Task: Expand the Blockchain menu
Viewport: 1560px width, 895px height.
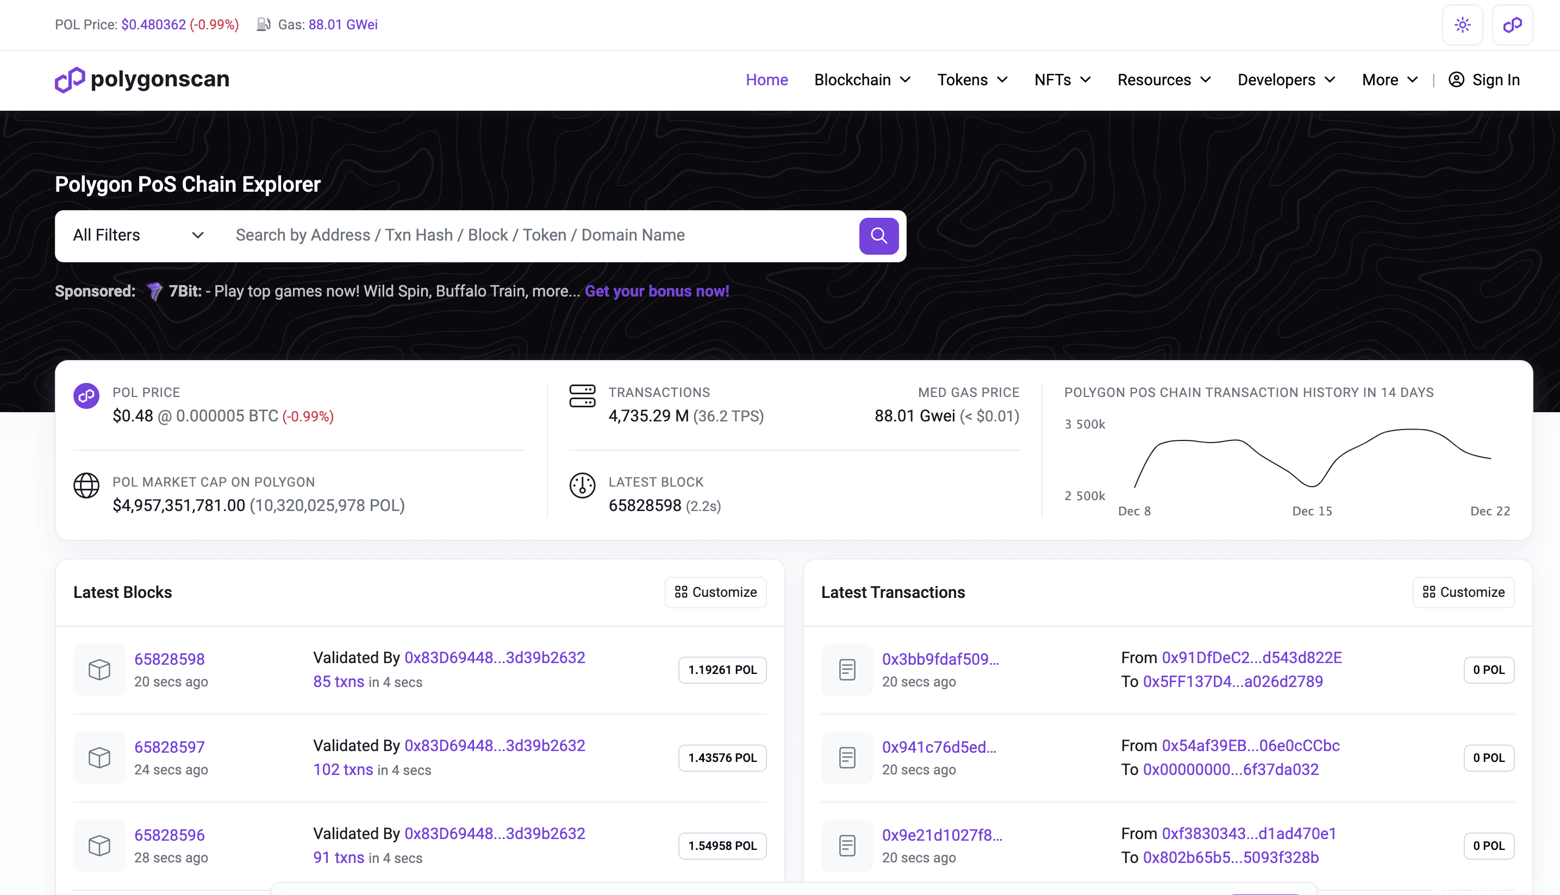Action: [862, 80]
